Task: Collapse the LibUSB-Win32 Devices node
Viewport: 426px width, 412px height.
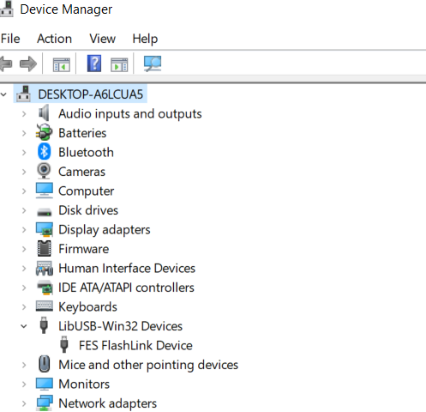Action: pos(24,326)
